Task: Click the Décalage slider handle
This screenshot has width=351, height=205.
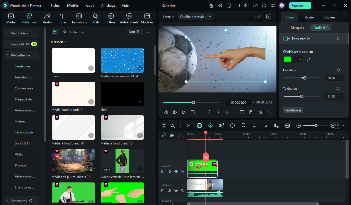Action: pyautogui.click(x=304, y=78)
